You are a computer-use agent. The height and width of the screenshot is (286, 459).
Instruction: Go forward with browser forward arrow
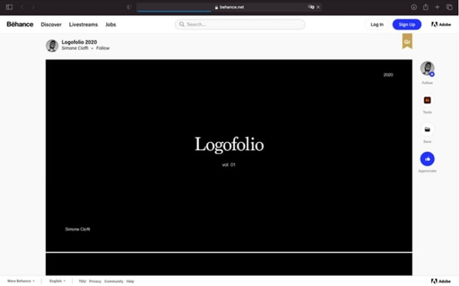pyautogui.click(x=33, y=7)
